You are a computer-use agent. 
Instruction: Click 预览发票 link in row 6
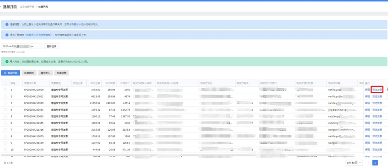point(377,123)
